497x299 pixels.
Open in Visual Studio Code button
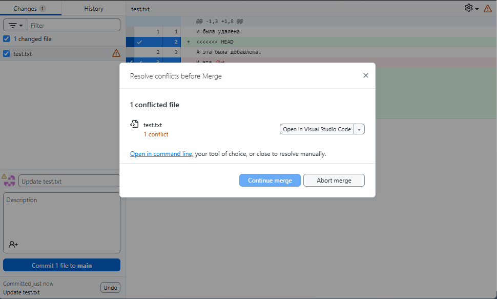[x=317, y=129]
